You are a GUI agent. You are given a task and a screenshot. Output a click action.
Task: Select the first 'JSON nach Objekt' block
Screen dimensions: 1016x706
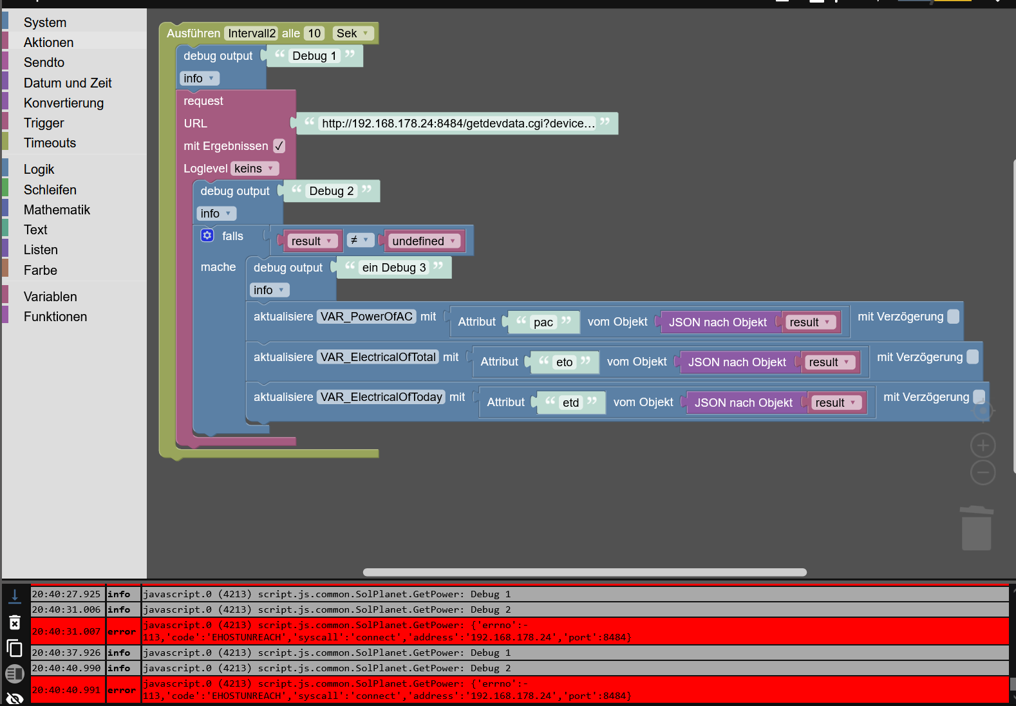[718, 322]
